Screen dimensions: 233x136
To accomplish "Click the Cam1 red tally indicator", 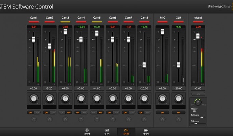I will tap(34, 22).
